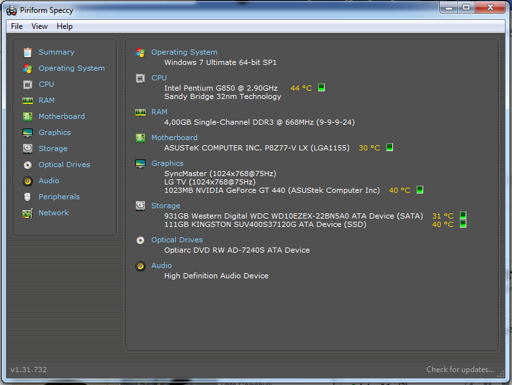Open the Network section in sidebar
This screenshot has width=512, height=385.
(54, 213)
